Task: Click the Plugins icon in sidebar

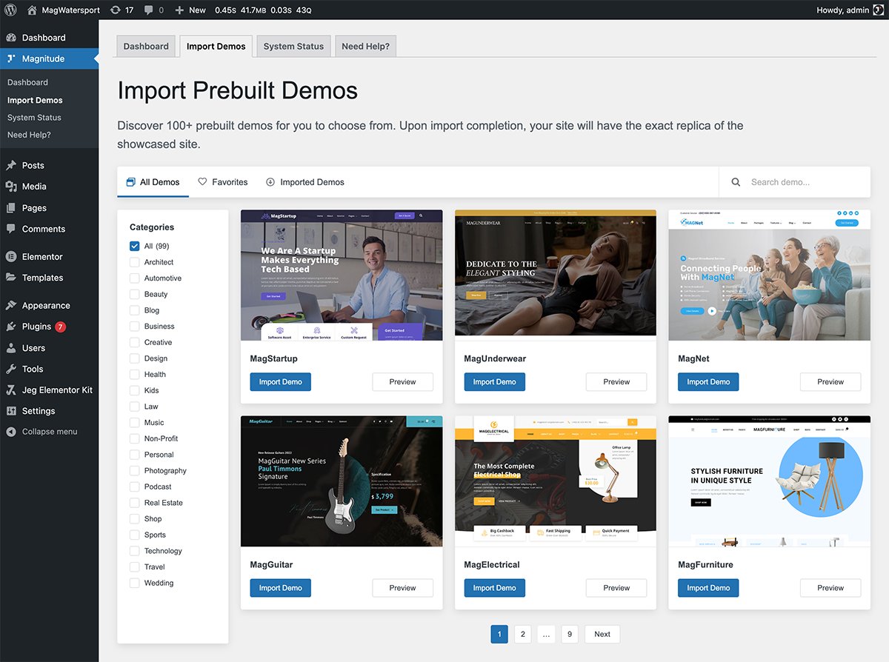Action: [x=11, y=327]
